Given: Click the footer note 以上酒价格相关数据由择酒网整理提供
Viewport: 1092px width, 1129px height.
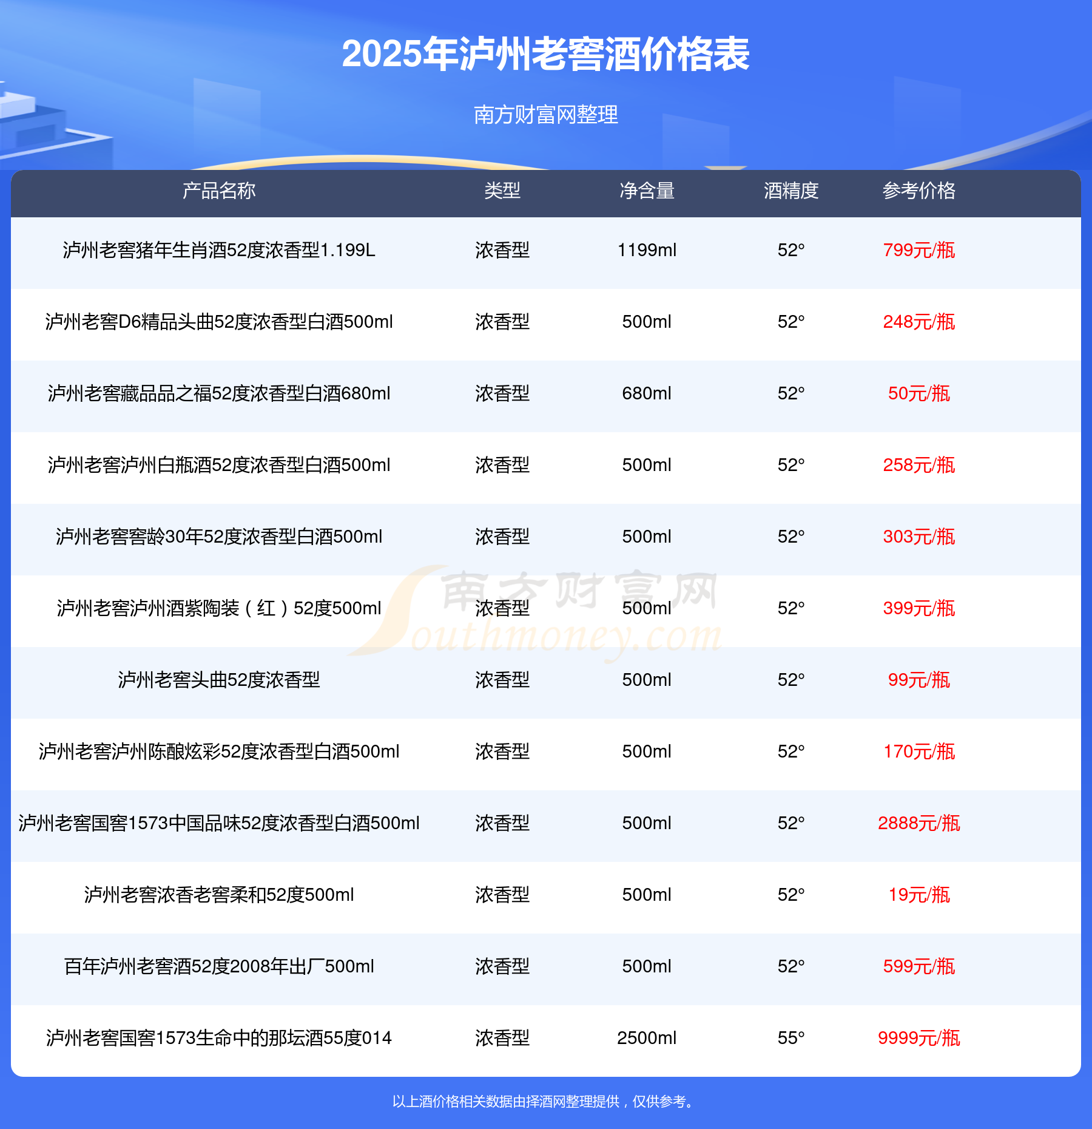Looking at the screenshot, I should pos(506,1101).
